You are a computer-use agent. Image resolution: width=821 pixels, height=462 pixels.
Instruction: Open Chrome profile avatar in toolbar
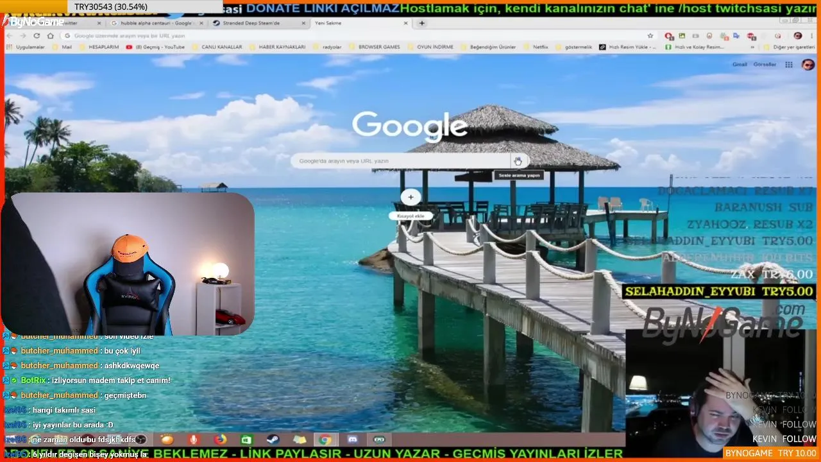coord(798,36)
